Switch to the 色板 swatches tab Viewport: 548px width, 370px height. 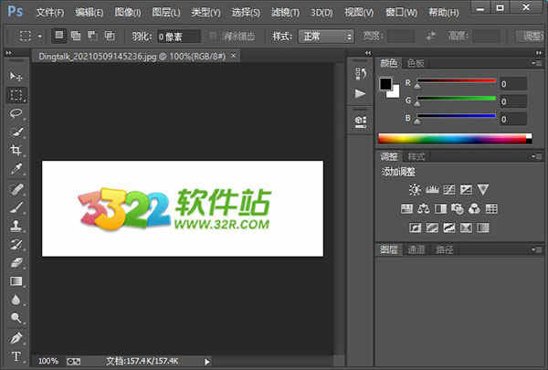[x=416, y=64]
